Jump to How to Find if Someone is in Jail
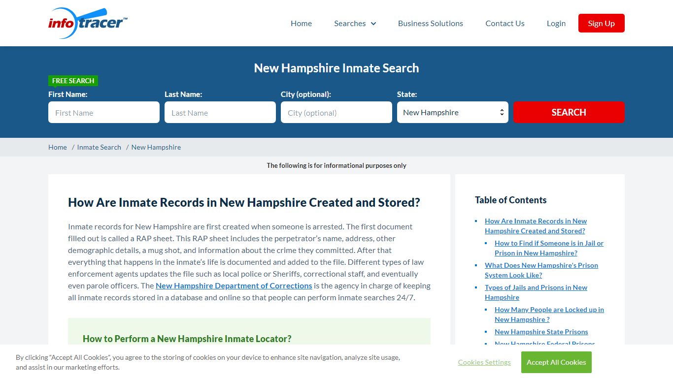The image size is (673, 378). (549, 248)
